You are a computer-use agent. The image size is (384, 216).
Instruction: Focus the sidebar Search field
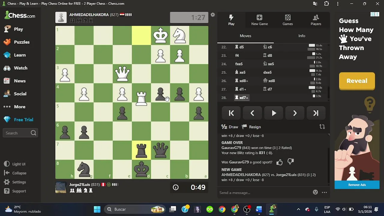[x=20, y=133]
